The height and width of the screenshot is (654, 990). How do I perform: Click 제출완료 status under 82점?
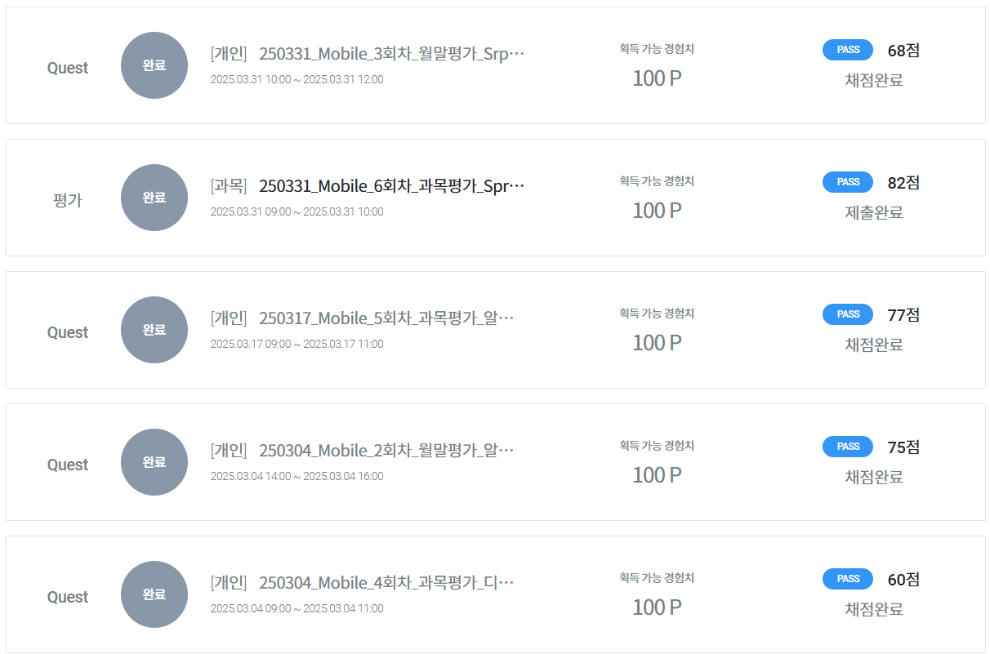coord(874,212)
